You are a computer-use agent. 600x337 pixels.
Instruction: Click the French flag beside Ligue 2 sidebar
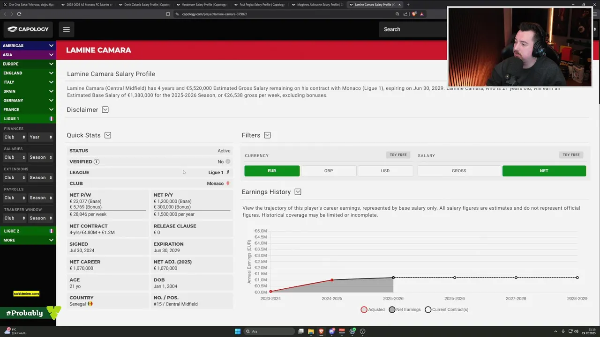point(52,231)
